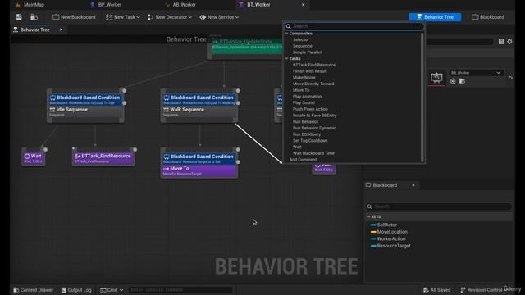525x295 pixels.
Task: Choose Sequence from the node list
Action: (x=303, y=46)
